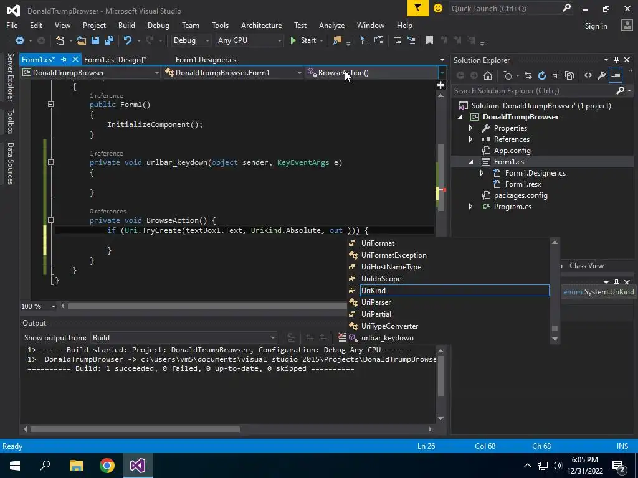Toggle auto-hide pin on Solution Explorer
Image resolution: width=638 pixels, height=478 pixels.
click(x=616, y=60)
